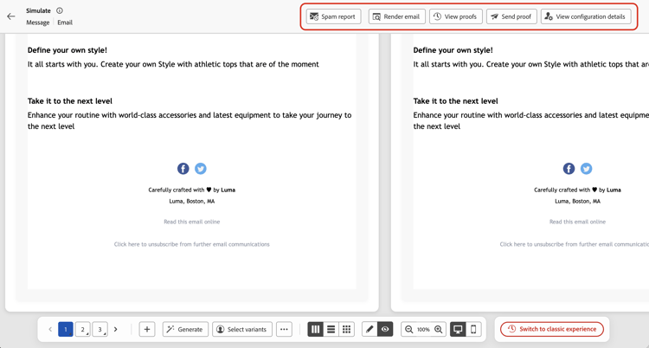Click Send proof
This screenshot has height=348, width=649.
tap(511, 16)
